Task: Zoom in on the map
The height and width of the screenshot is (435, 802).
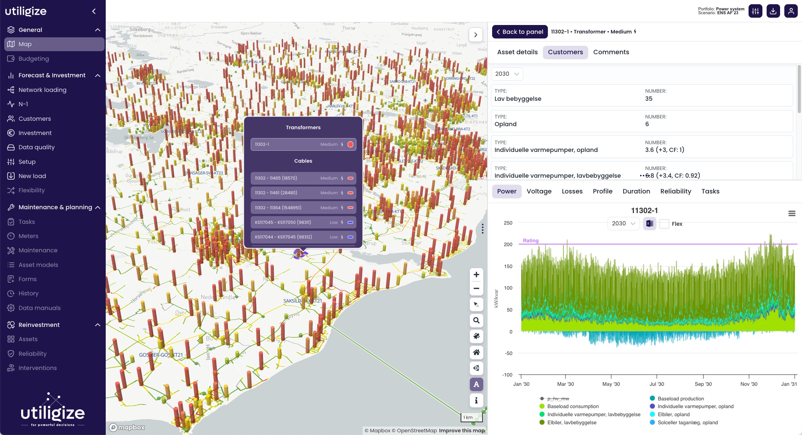Action: [x=476, y=275]
